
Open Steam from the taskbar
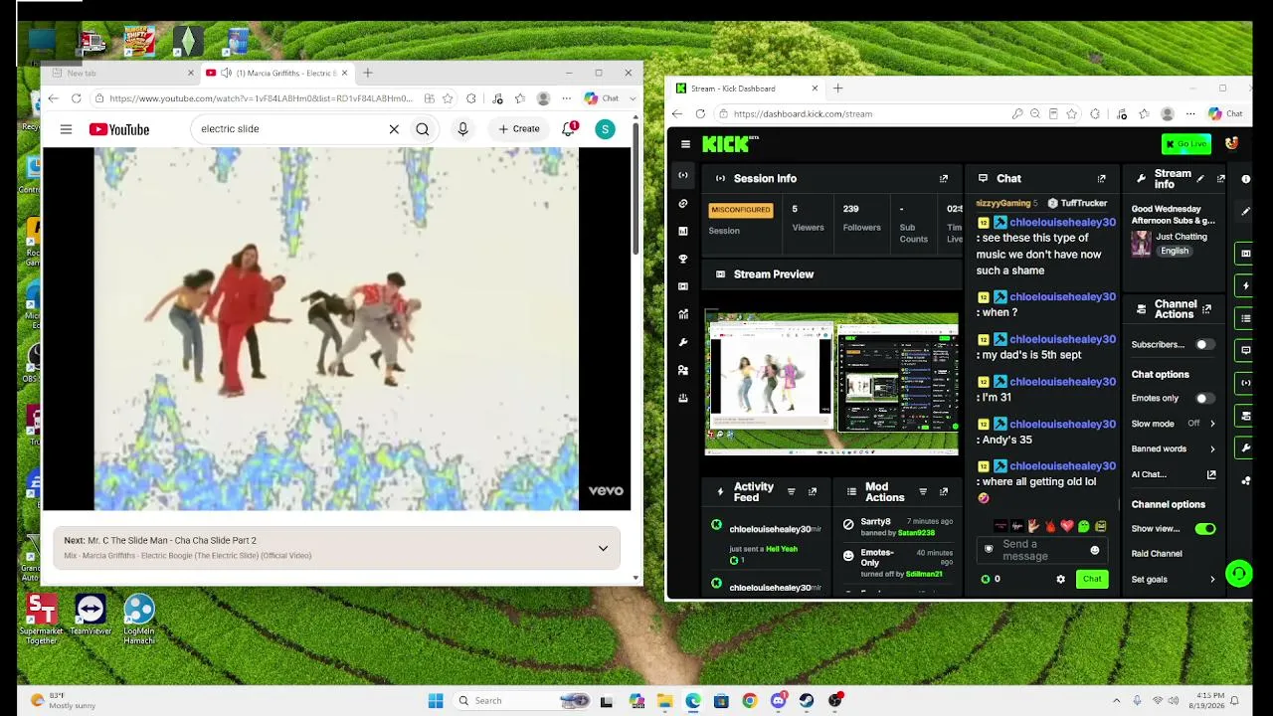coord(807,701)
